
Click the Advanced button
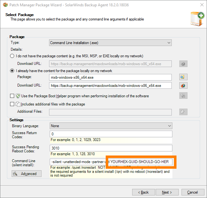(x=26, y=173)
